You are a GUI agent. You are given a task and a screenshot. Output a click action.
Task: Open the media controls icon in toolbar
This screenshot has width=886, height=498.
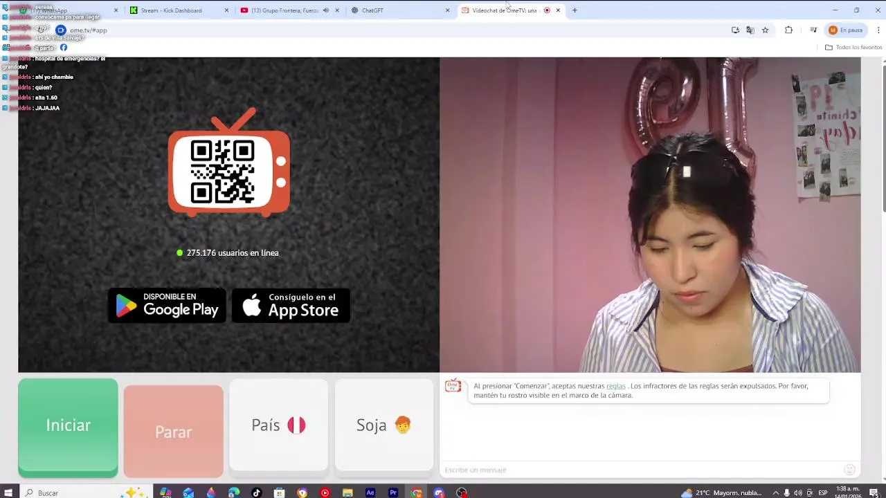tap(813, 30)
